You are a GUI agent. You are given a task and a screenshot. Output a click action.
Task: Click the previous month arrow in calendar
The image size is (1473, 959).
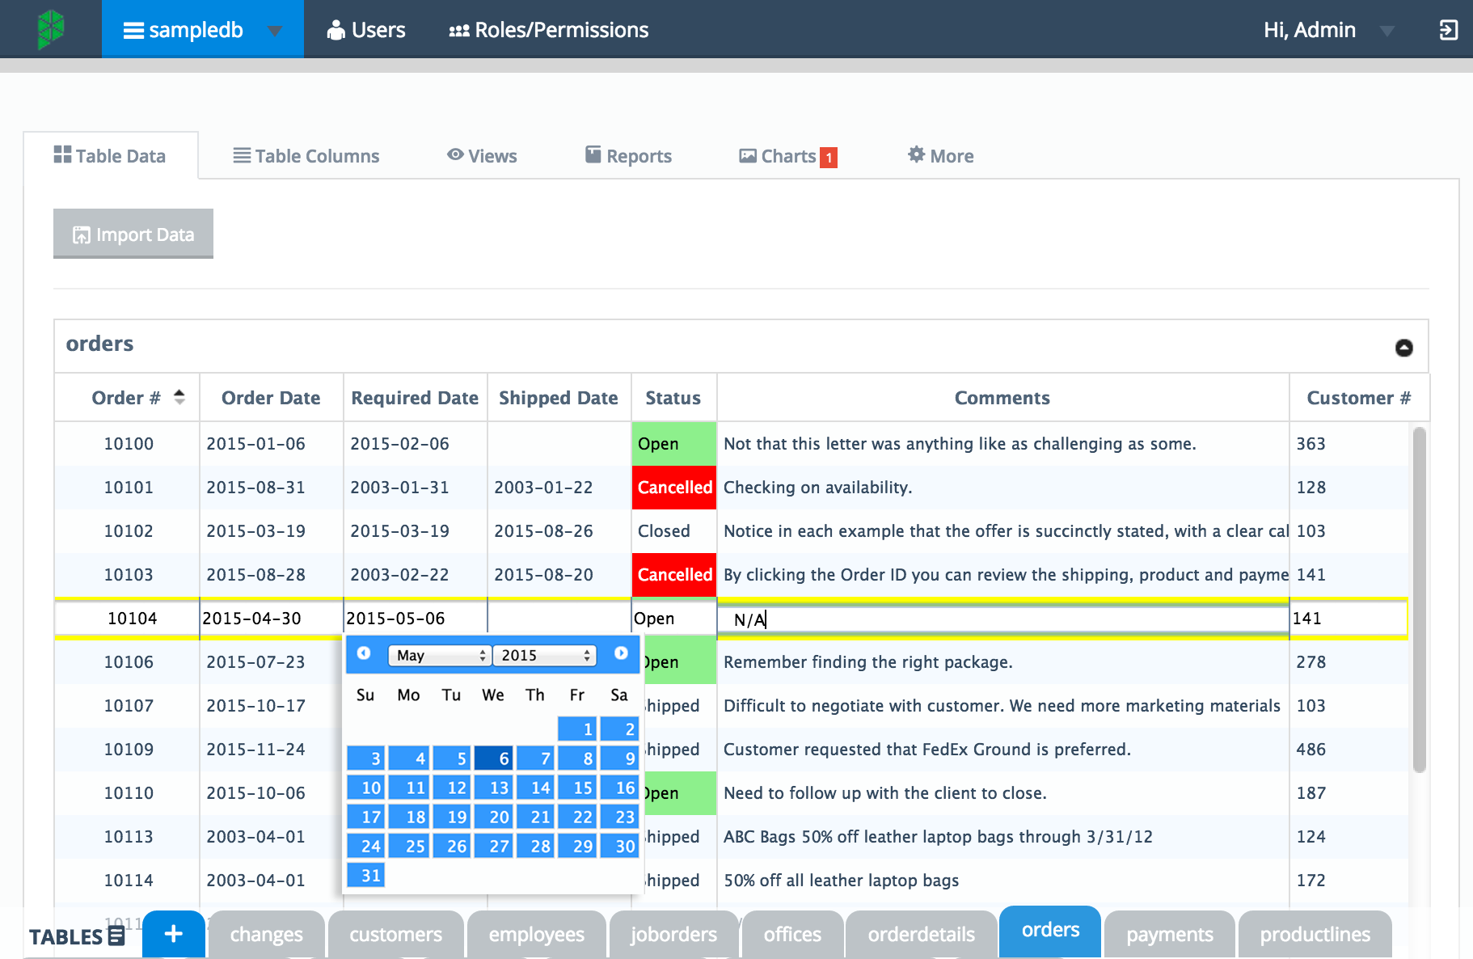click(x=364, y=653)
